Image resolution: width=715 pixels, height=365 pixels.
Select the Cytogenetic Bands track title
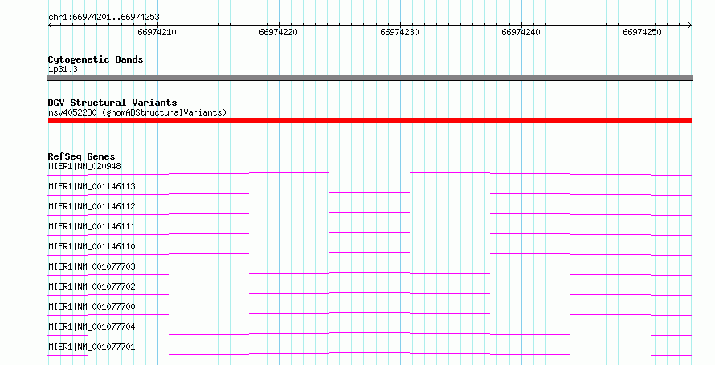pyautogui.click(x=96, y=59)
